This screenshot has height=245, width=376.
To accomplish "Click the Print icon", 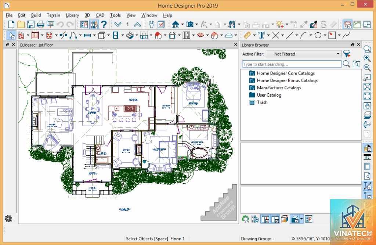I will (x=40, y=24).
